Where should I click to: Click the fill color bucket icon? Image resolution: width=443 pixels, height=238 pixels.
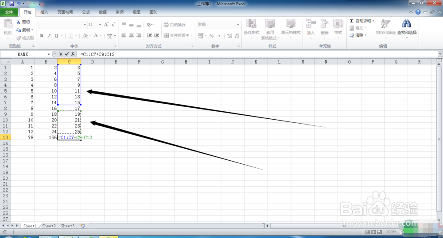(85, 36)
